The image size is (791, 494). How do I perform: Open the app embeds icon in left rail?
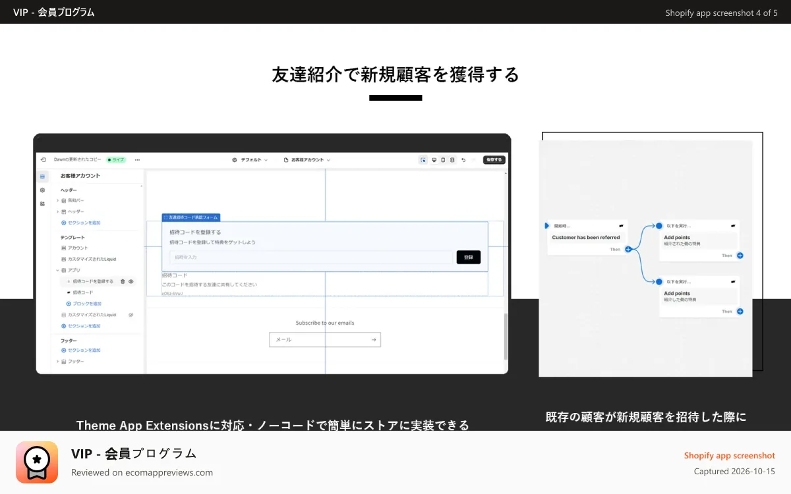pos(42,204)
